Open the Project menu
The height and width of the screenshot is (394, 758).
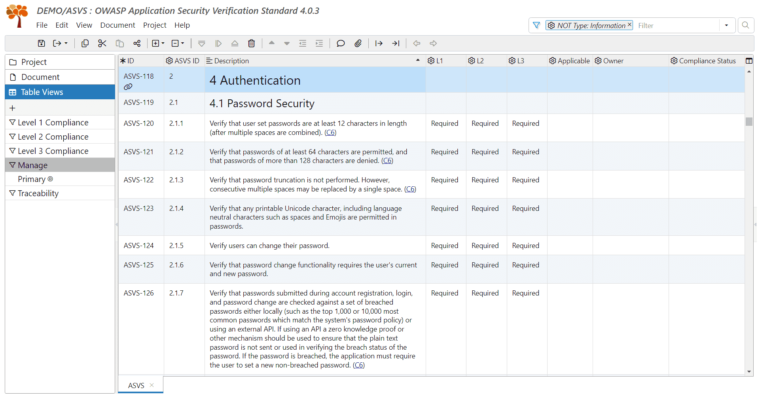pos(155,25)
